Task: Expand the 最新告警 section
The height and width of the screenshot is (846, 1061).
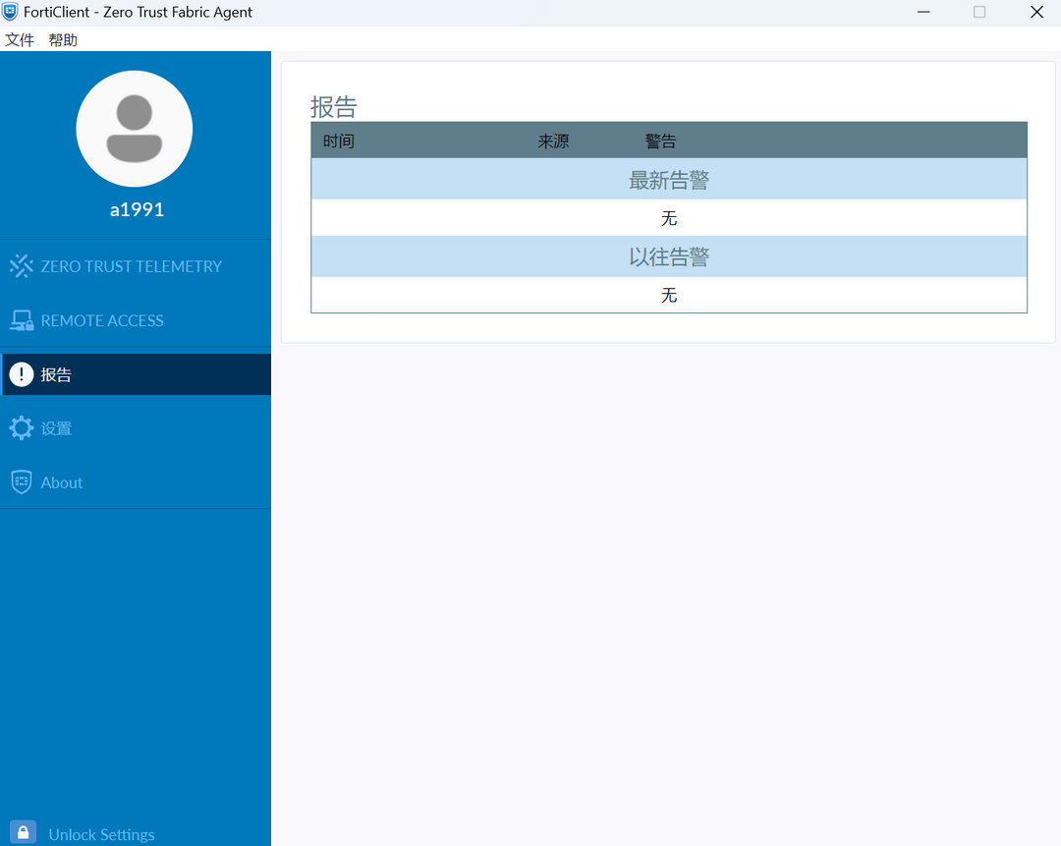Action: (x=668, y=179)
